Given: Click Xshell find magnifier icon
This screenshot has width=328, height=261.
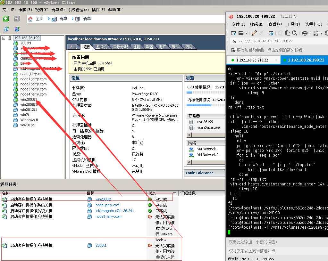Looking at the screenshot, I should pos(295,33).
